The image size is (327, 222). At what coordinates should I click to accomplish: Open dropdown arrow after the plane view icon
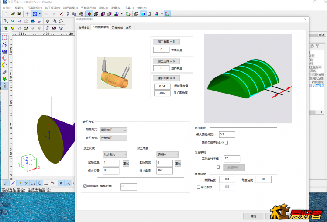(x=121, y=14)
